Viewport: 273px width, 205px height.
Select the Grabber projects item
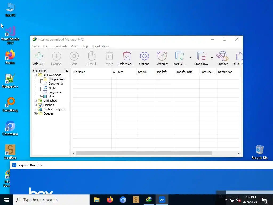tap(54, 109)
